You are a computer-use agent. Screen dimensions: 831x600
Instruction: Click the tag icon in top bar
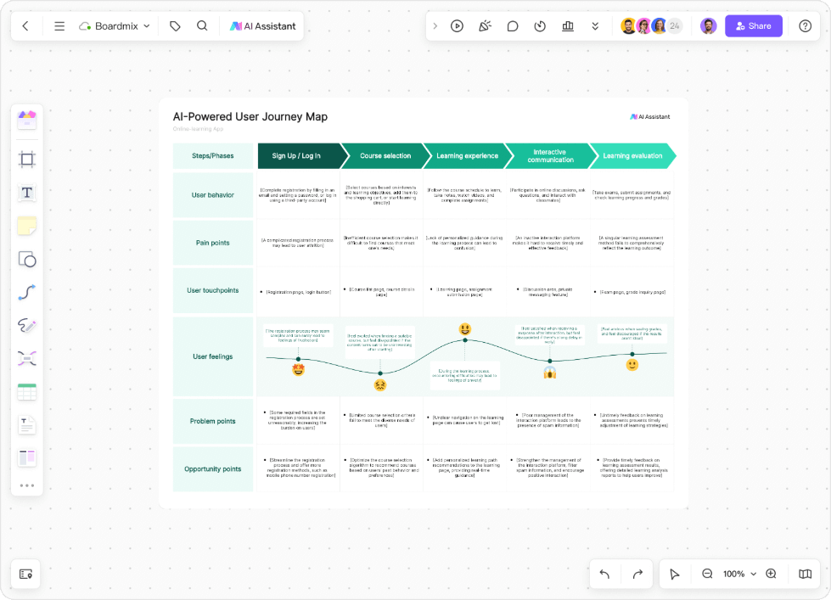pyautogui.click(x=175, y=26)
